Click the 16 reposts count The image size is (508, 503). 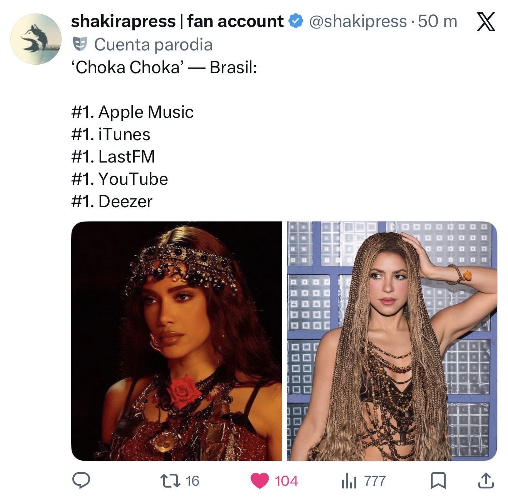[x=192, y=481]
